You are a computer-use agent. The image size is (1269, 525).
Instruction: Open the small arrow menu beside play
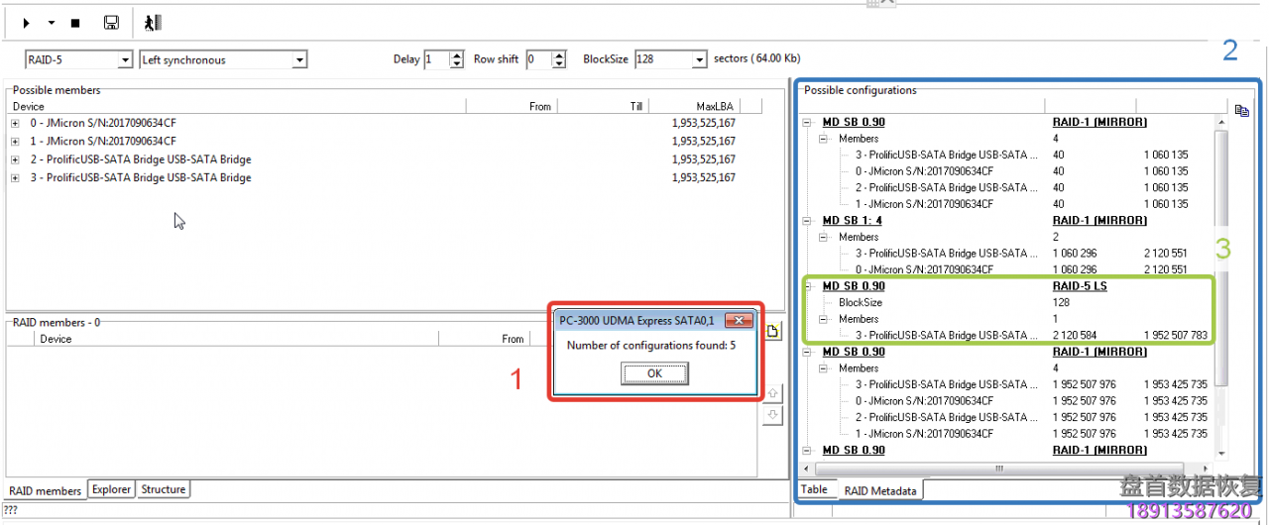pyautogui.click(x=51, y=22)
